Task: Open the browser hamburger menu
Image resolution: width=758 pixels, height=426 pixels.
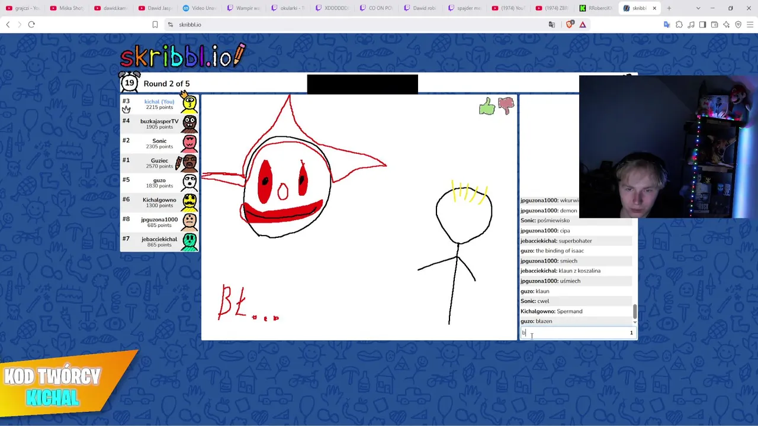Action: pyautogui.click(x=750, y=24)
